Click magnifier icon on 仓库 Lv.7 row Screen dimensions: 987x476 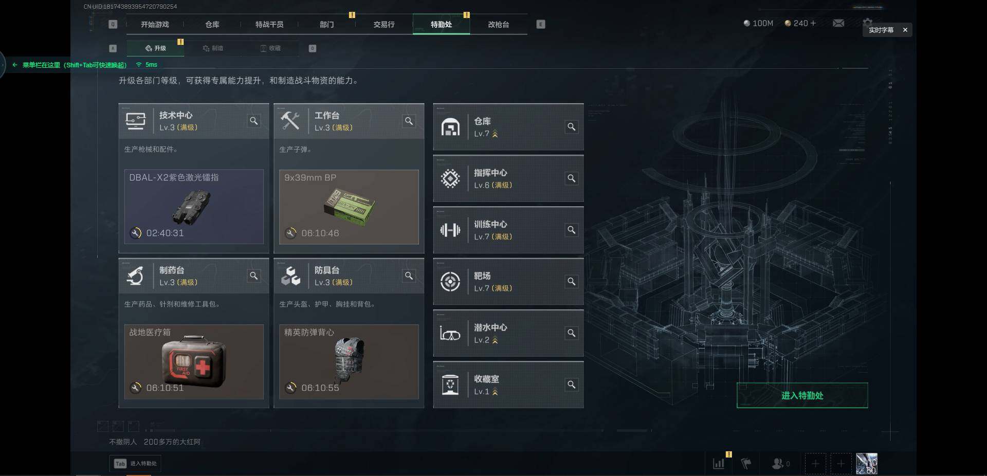click(571, 127)
